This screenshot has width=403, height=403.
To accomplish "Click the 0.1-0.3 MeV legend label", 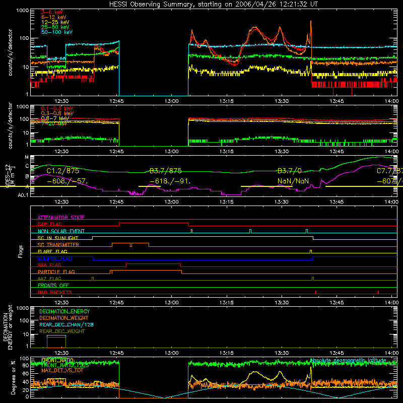I will point(57,108).
